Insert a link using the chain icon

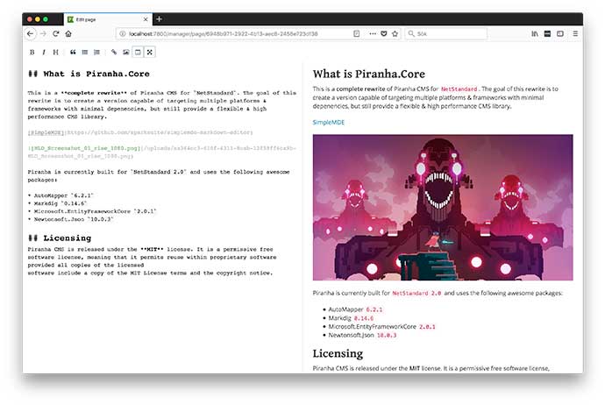coord(114,53)
